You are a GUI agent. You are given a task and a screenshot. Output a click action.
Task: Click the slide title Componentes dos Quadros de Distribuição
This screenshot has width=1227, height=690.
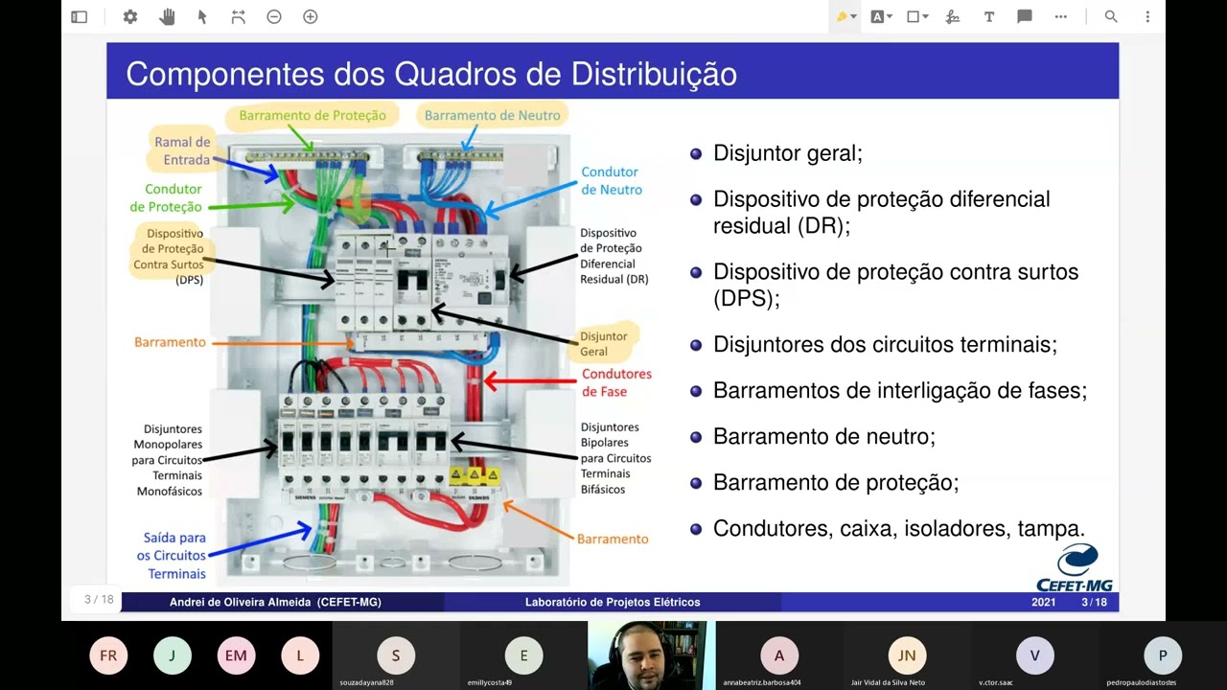click(x=431, y=74)
